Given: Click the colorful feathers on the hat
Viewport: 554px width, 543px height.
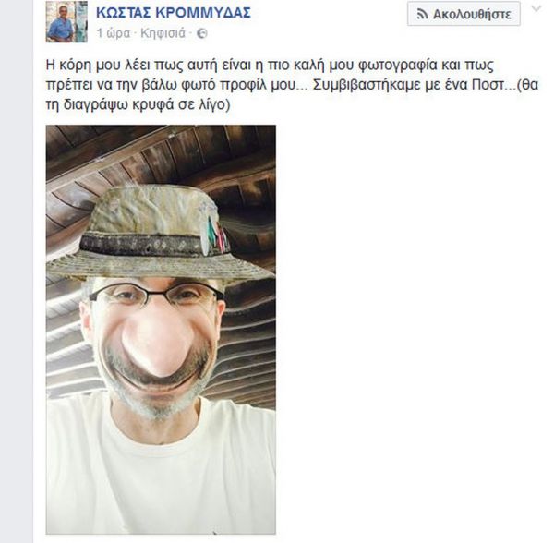Looking at the screenshot, I should [x=216, y=233].
